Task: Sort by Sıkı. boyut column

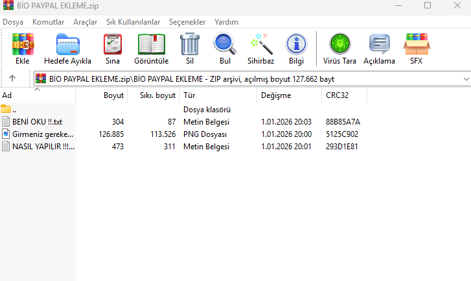Action: [154, 95]
